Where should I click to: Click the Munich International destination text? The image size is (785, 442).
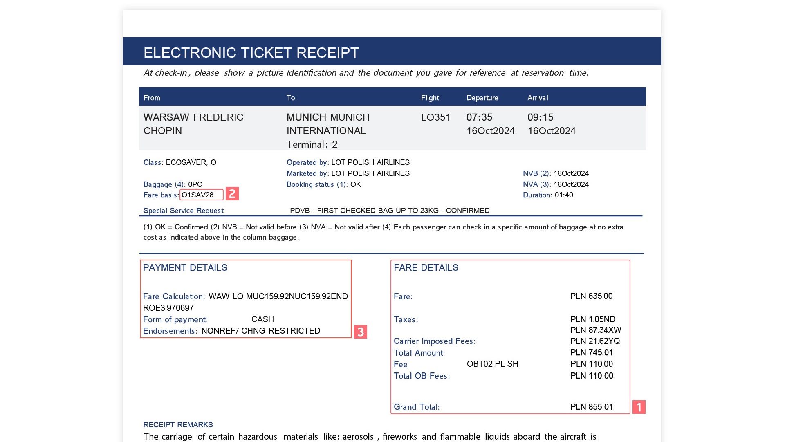(328, 124)
